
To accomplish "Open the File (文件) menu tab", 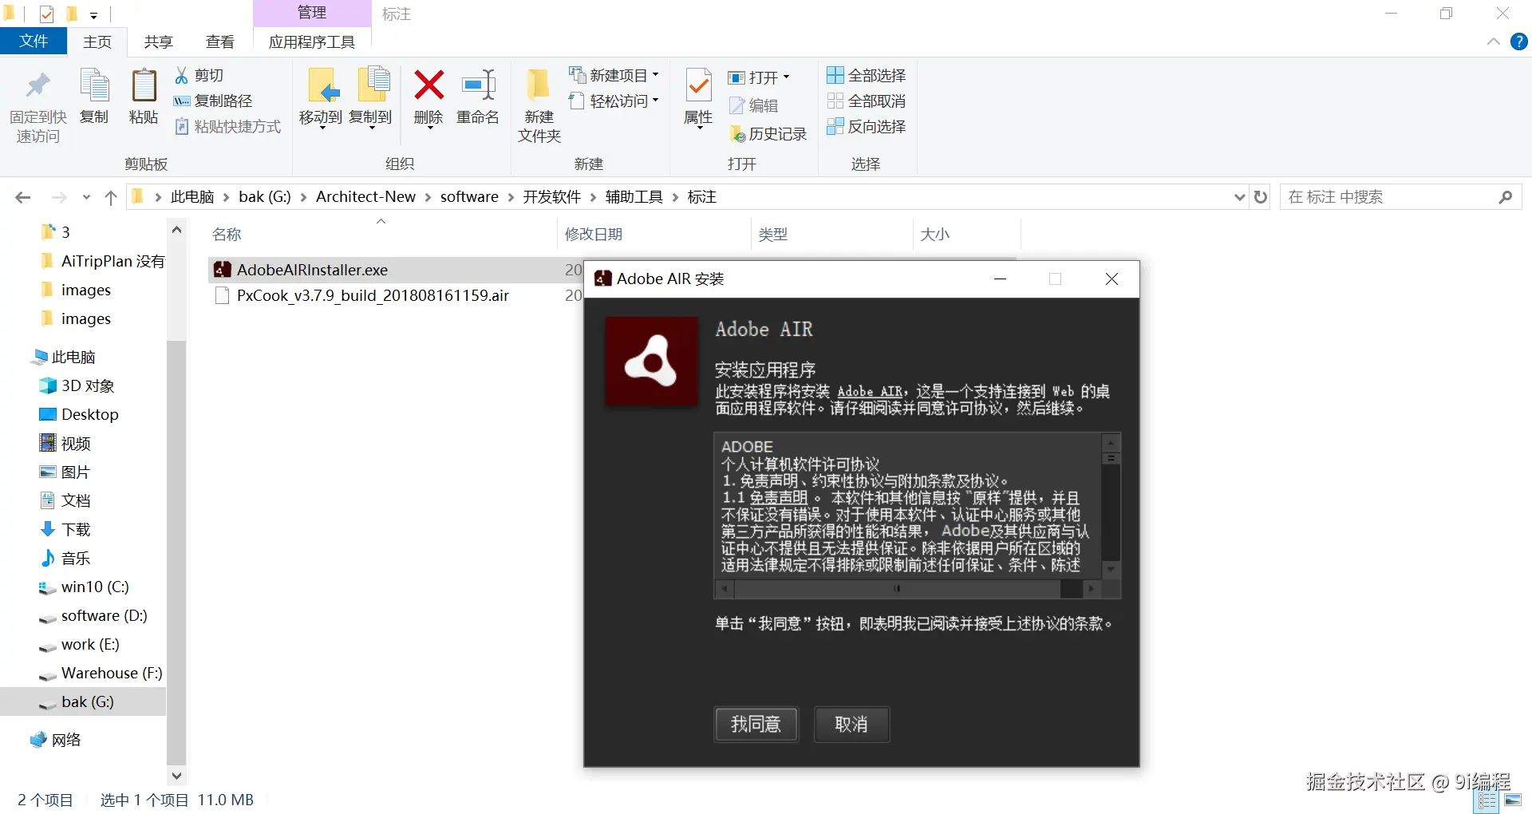I will click(34, 41).
